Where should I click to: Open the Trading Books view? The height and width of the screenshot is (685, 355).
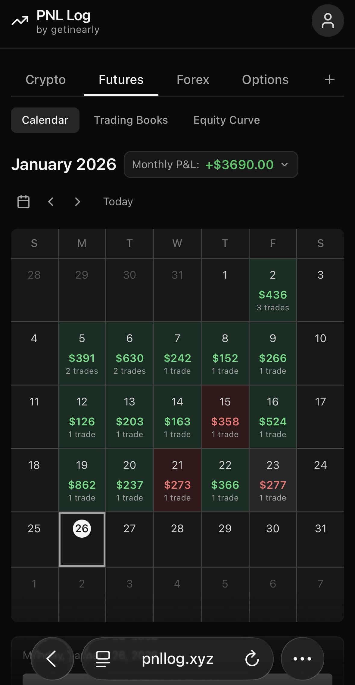point(131,120)
